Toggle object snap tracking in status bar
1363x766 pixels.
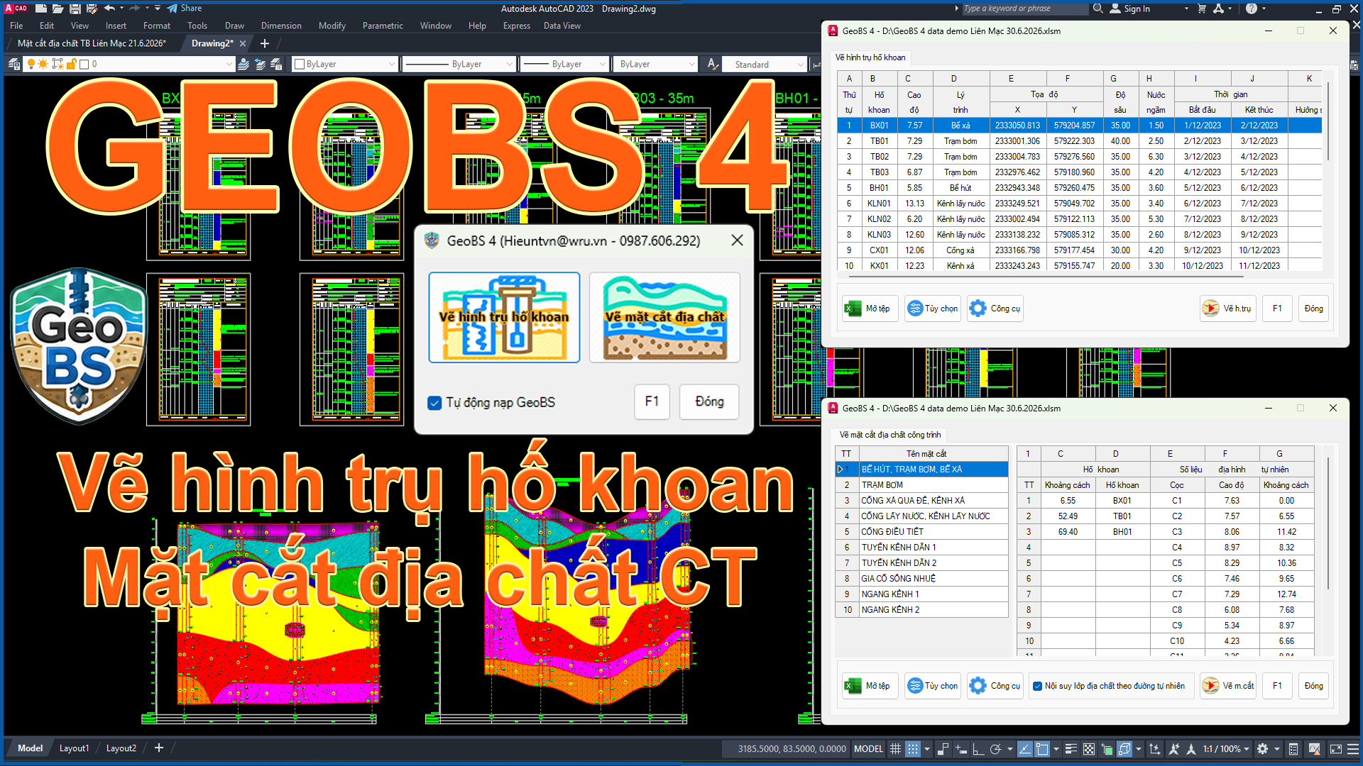[x=1025, y=749]
